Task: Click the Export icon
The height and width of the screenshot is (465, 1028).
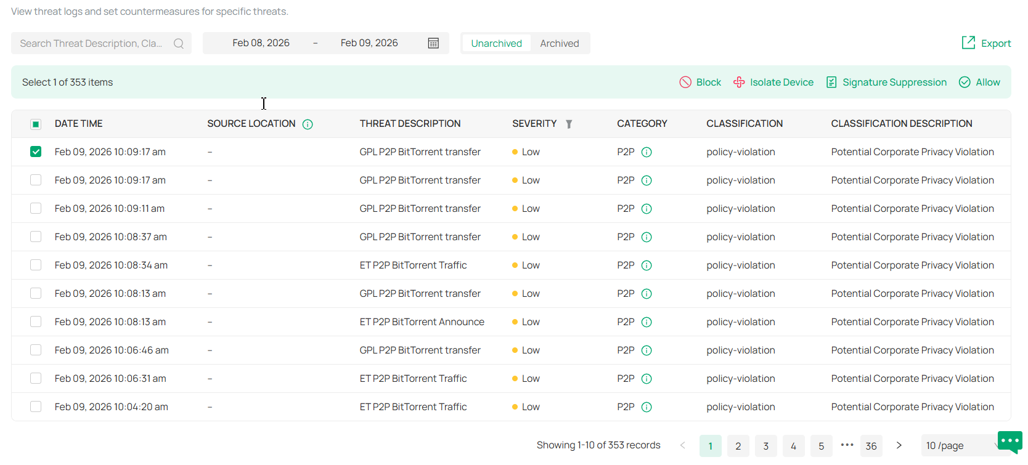Action: tap(968, 42)
